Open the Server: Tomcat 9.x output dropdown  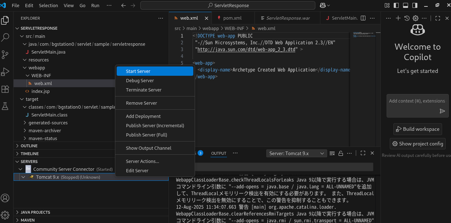coord(297,153)
